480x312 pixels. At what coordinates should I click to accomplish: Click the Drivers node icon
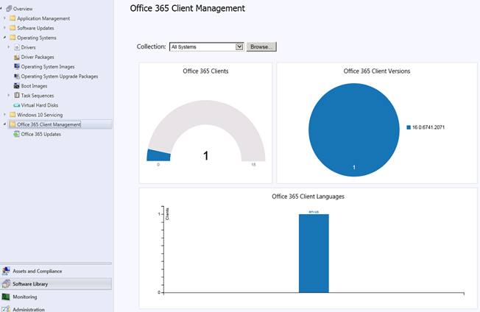tap(17, 47)
